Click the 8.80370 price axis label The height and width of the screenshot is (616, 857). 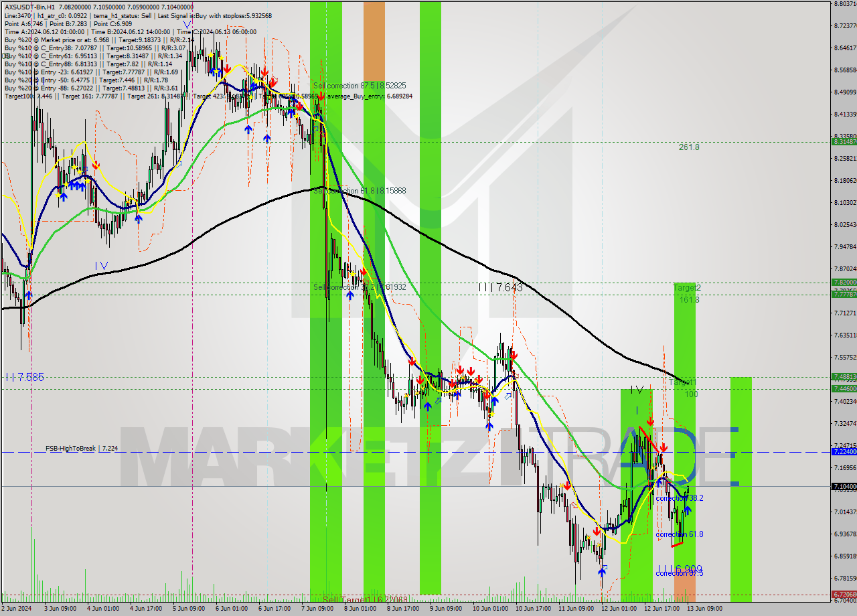pyautogui.click(x=844, y=4)
